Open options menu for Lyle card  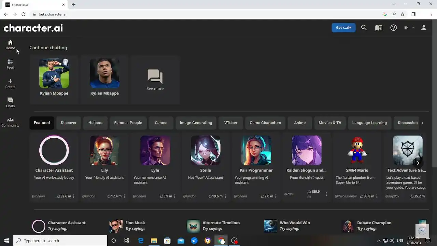pos(175,196)
